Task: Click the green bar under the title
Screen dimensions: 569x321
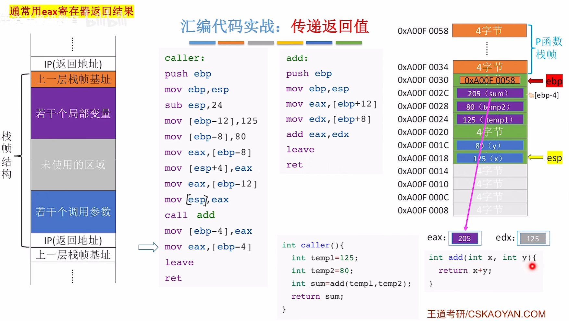Action: click(x=349, y=43)
